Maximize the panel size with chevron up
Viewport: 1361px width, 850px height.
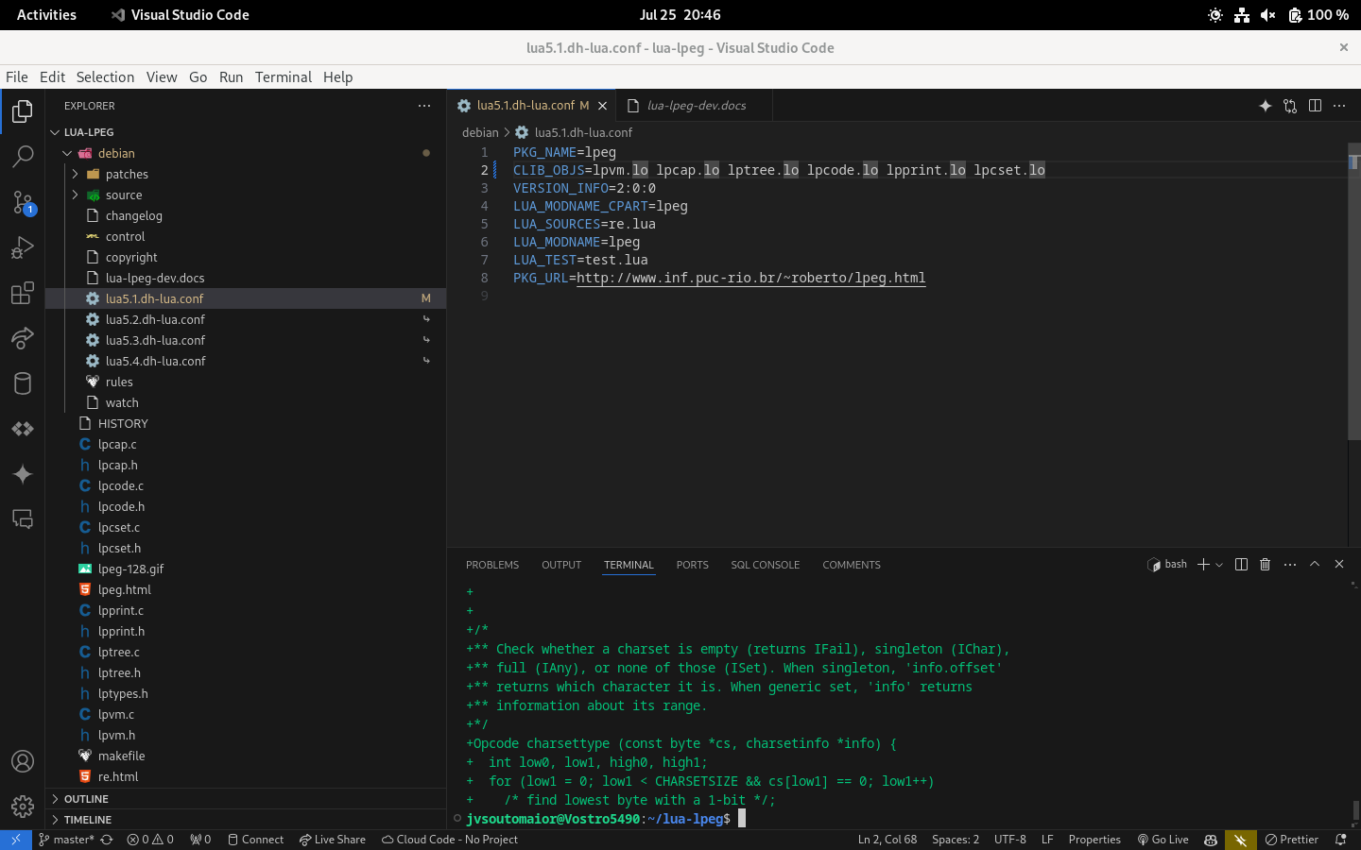[x=1315, y=565]
